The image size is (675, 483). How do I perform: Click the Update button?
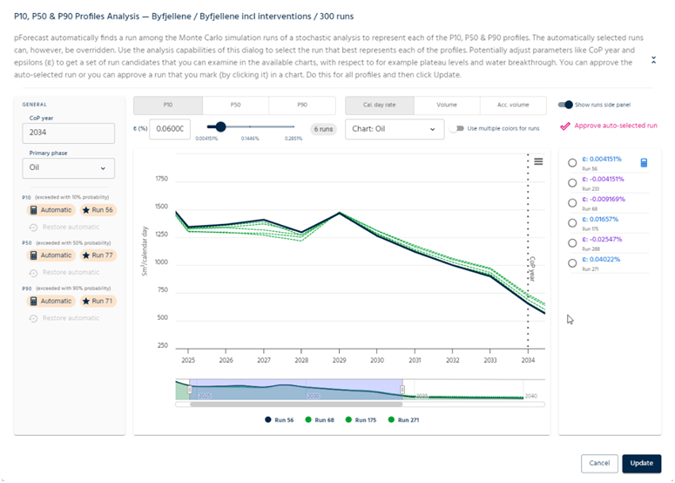click(x=641, y=463)
